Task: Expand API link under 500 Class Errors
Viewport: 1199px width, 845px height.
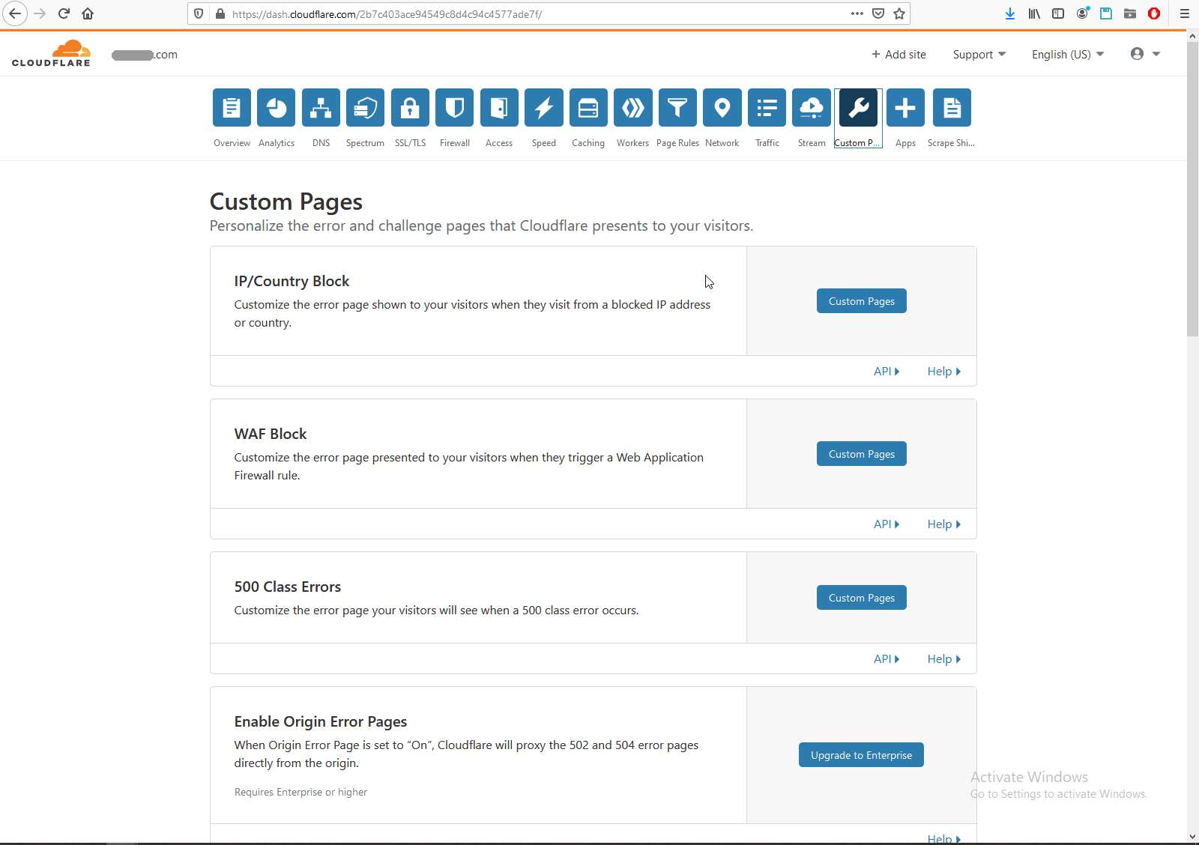Action: coord(887,659)
